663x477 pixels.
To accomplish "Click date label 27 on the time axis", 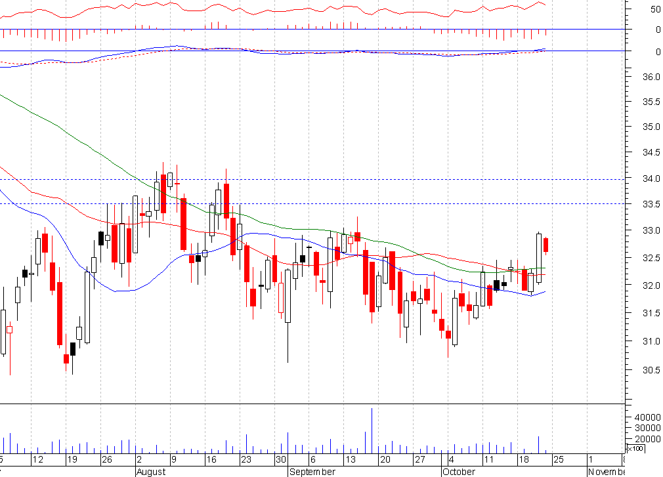I will pyautogui.click(x=419, y=460).
